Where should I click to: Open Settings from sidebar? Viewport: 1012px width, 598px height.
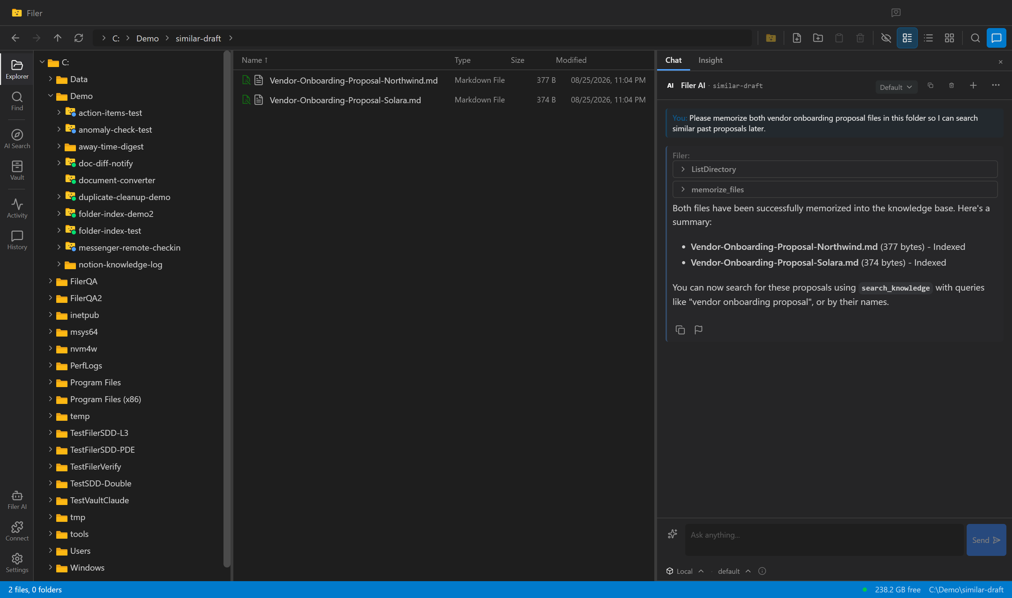coord(17,563)
